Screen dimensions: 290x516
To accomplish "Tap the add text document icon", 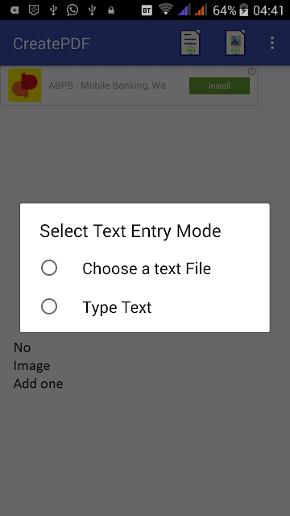I will click(x=190, y=43).
